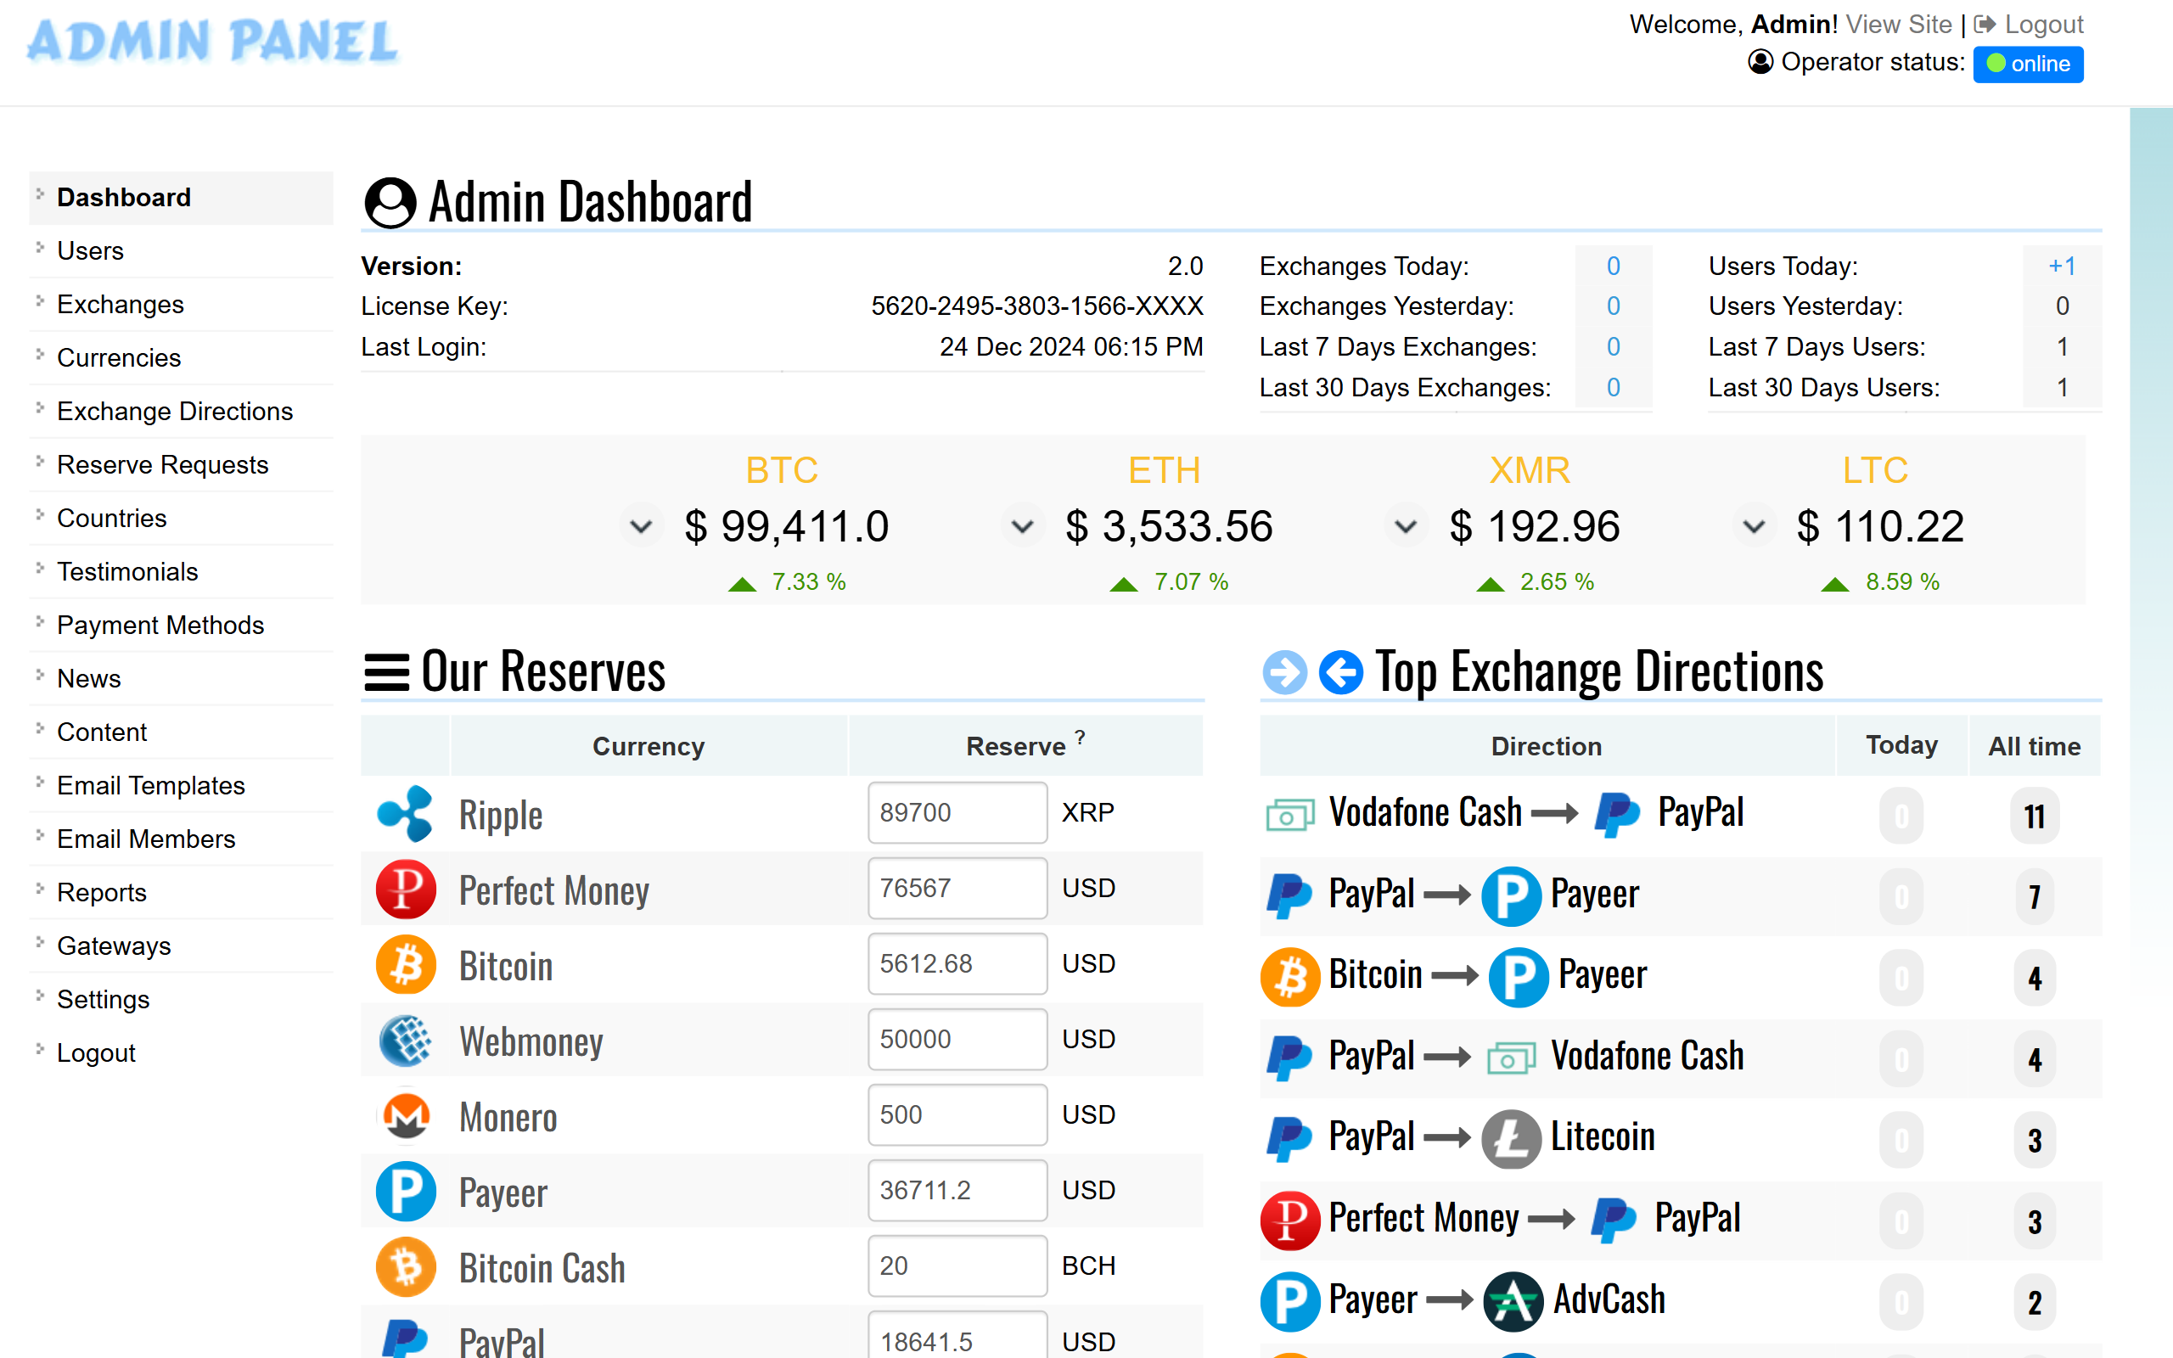Click the Ripple reserve input field
Image resolution: width=2173 pixels, height=1358 pixels.
[x=957, y=812]
